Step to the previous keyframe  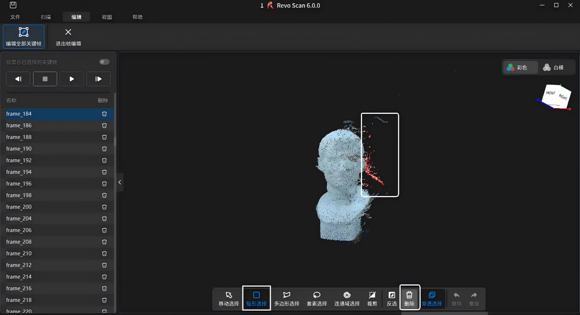coord(18,79)
